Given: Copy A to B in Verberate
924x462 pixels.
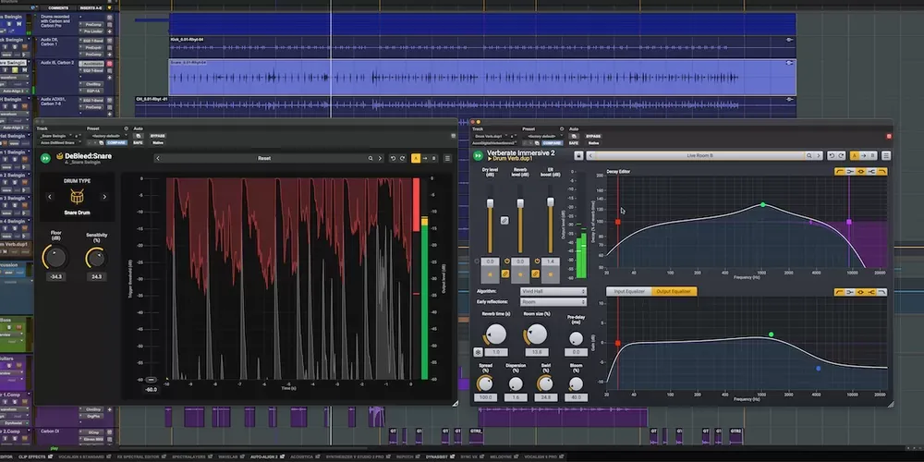Looking at the screenshot, I should (864, 155).
